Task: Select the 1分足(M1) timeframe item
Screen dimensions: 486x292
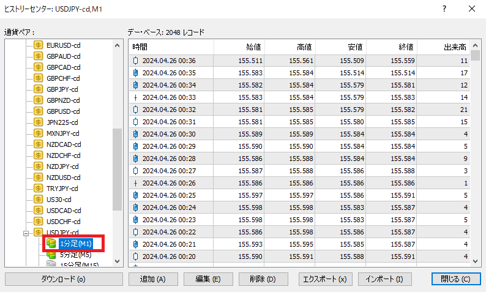Action: tap(76, 244)
